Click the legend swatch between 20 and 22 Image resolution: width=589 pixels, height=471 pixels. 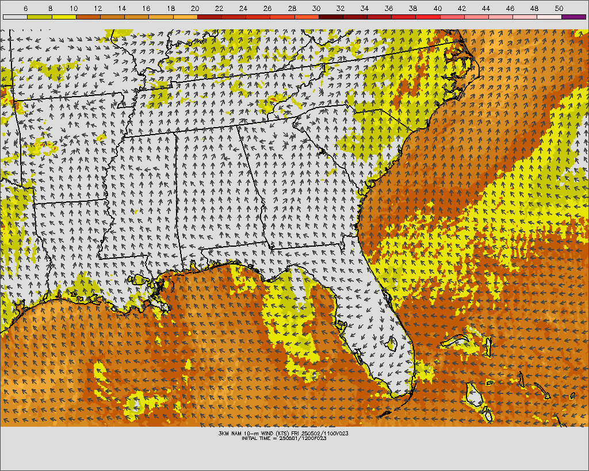click(209, 17)
